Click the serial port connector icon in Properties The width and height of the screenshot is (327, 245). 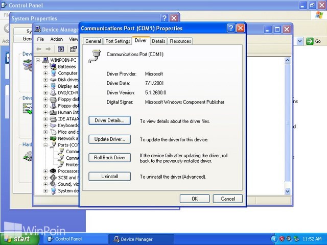pyautogui.click(x=95, y=56)
